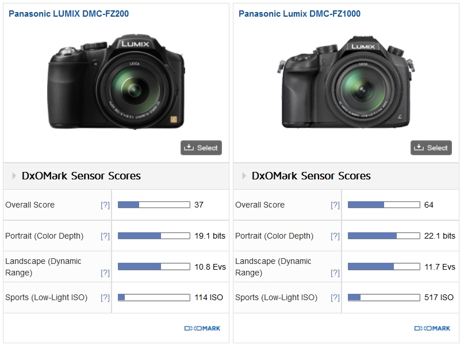Screen dimensions: 460x345
Task: Click the DxOMark logo in the FZ200 panel
Action: point(202,328)
